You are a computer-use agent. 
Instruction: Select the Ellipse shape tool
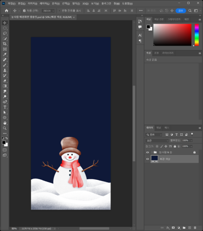click(5, 118)
